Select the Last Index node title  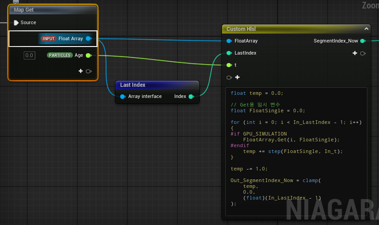point(133,85)
